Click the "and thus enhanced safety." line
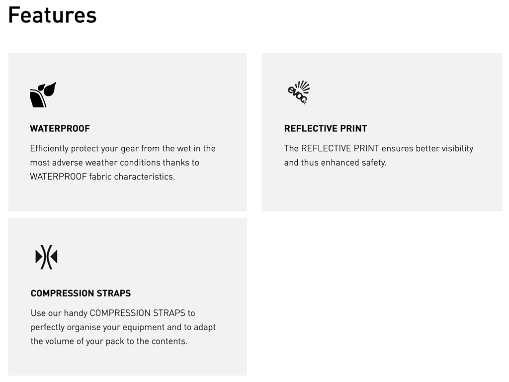509x382 pixels. pyautogui.click(x=335, y=163)
